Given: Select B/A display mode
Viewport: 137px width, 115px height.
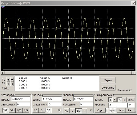Looking at the screenshot, I should [x=19, y=110].
